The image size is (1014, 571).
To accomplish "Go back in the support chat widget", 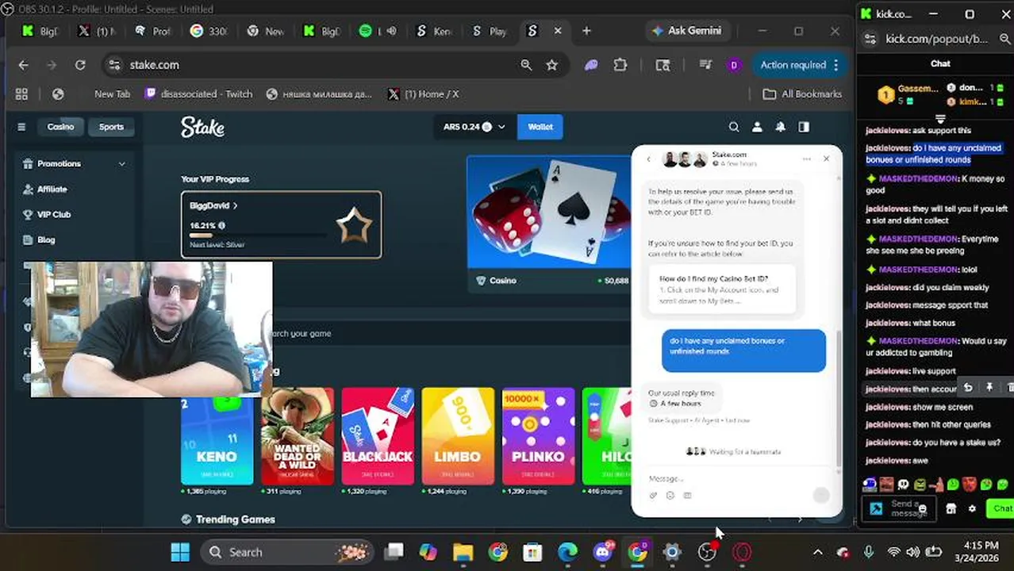I will click(x=648, y=159).
